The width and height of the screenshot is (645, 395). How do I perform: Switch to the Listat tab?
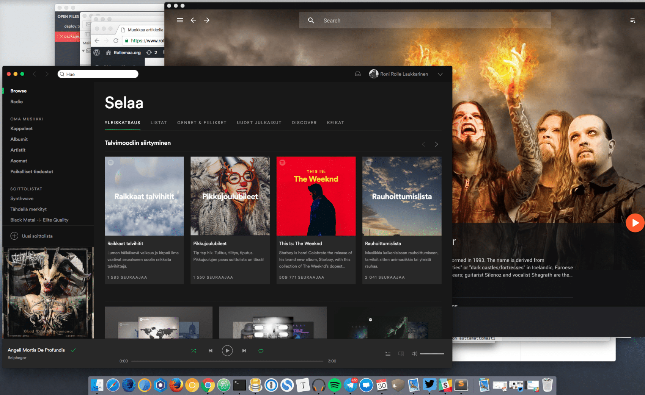[x=159, y=123]
